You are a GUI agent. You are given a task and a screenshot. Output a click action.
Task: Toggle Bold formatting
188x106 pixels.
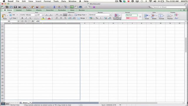point(22,18)
